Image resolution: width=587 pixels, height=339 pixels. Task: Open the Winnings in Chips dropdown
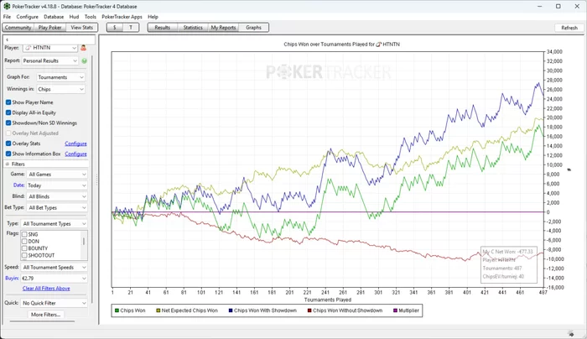point(60,89)
